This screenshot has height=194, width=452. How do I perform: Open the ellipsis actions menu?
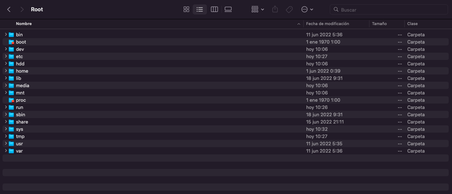(x=307, y=9)
